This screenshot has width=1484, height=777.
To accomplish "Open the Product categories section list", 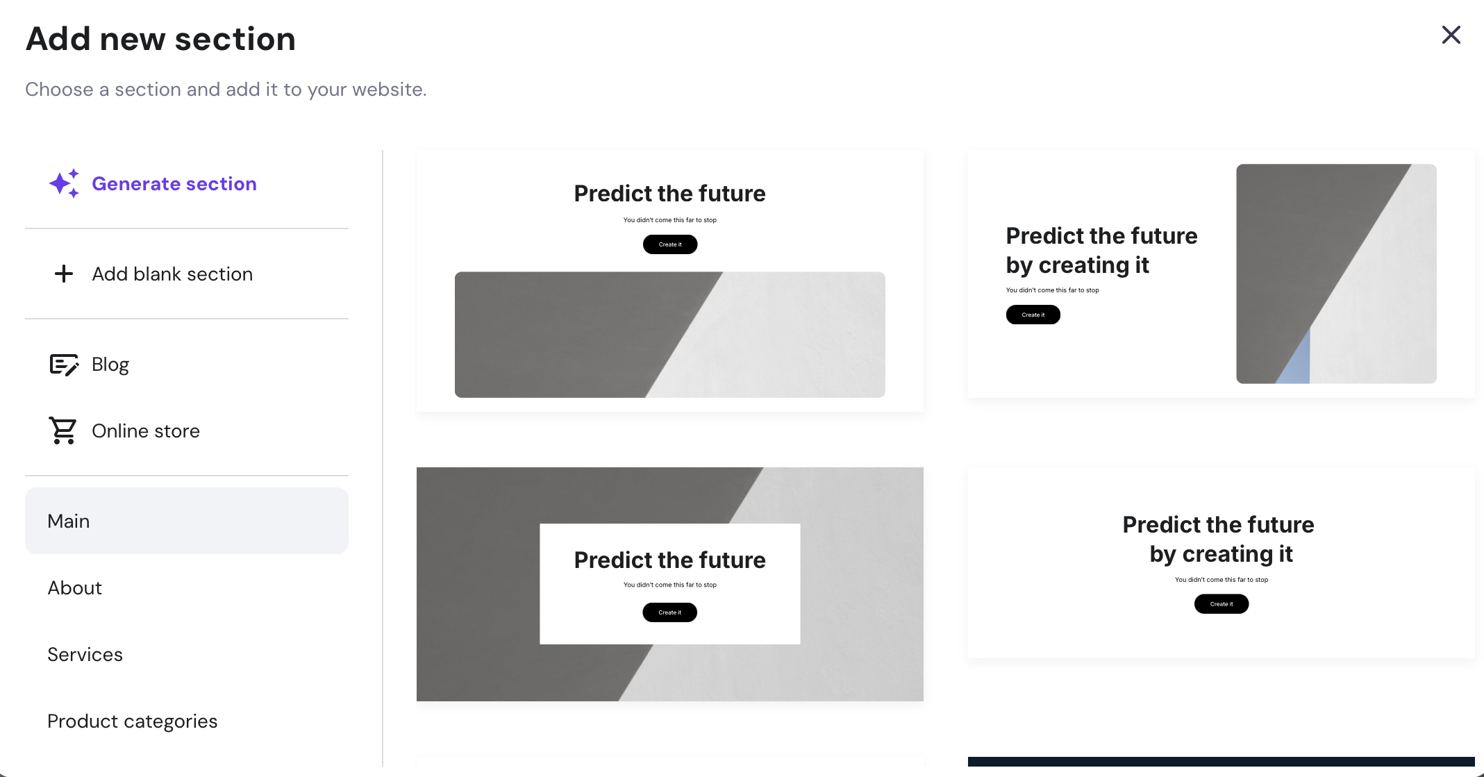I will 132,721.
